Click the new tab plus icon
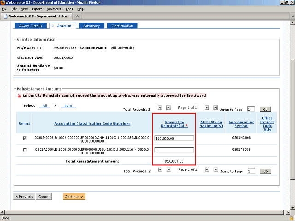The image size is (295, 221). click(77, 16)
